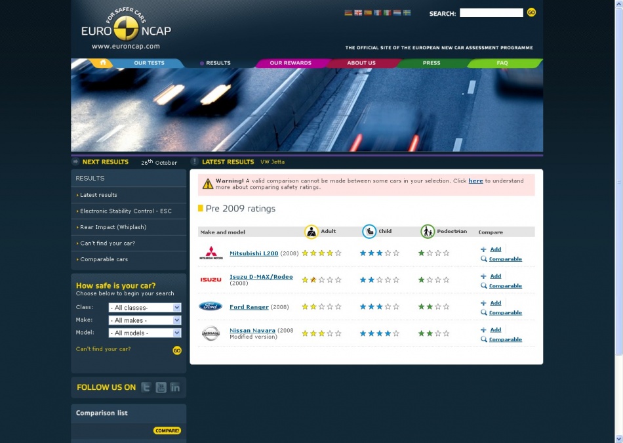The height and width of the screenshot is (443, 623).
Task: Click the exclamation icon beside Latest Results
Action: point(194,161)
